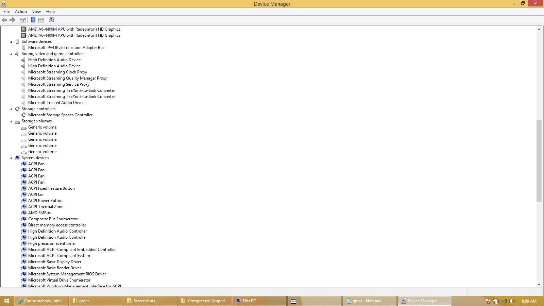Click the icon of Microsoft Trusted Audio Drivers
This screenshot has width=544, height=306.
point(23,103)
